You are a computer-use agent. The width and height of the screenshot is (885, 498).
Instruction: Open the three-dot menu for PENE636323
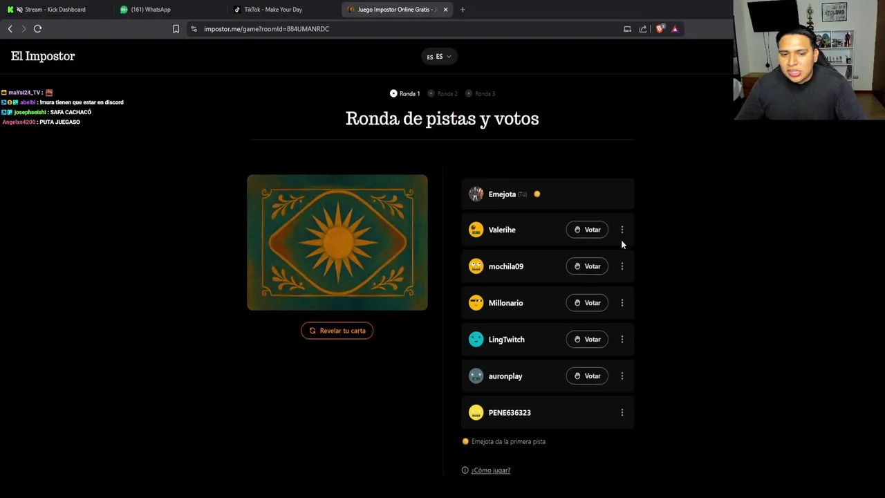622,413
